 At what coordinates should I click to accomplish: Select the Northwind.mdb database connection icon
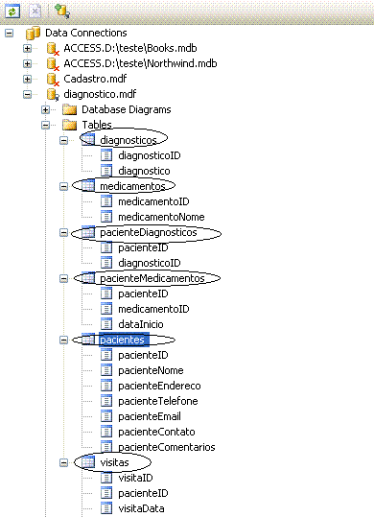(x=53, y=63)
